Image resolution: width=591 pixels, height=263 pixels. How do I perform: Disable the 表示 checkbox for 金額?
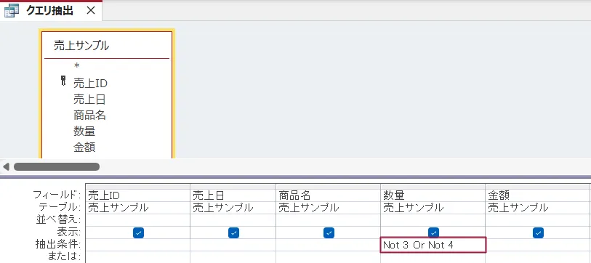coord(538,233)
